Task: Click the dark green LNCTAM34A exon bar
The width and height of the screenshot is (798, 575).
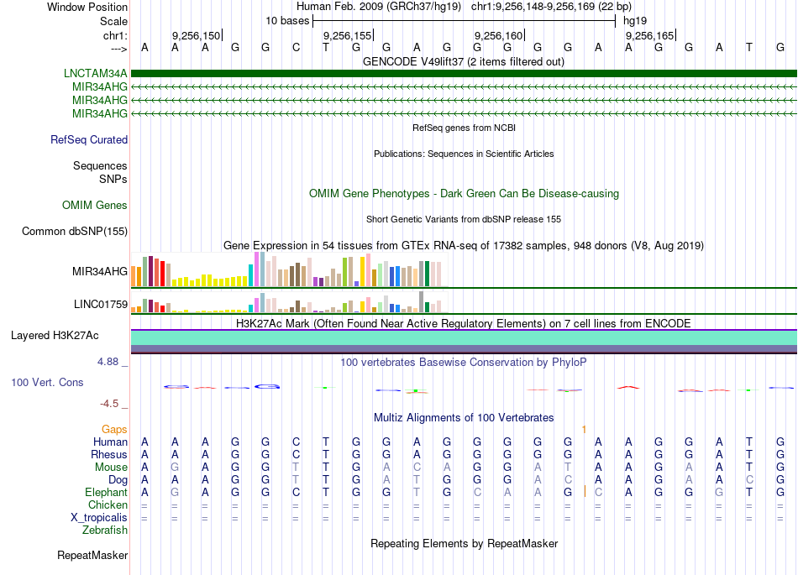Action: point(464,73)
